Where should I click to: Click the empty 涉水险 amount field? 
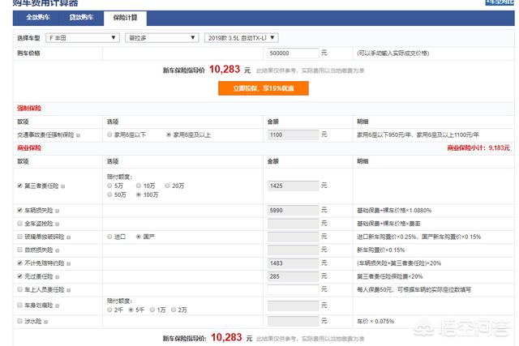click(293, 321)
